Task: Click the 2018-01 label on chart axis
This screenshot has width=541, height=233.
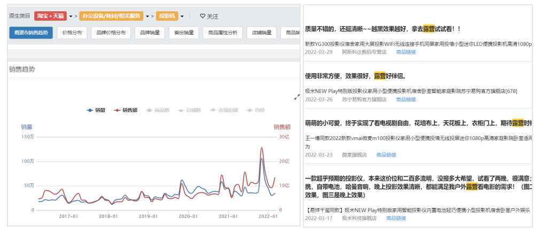Action: [x=108, y=216]
